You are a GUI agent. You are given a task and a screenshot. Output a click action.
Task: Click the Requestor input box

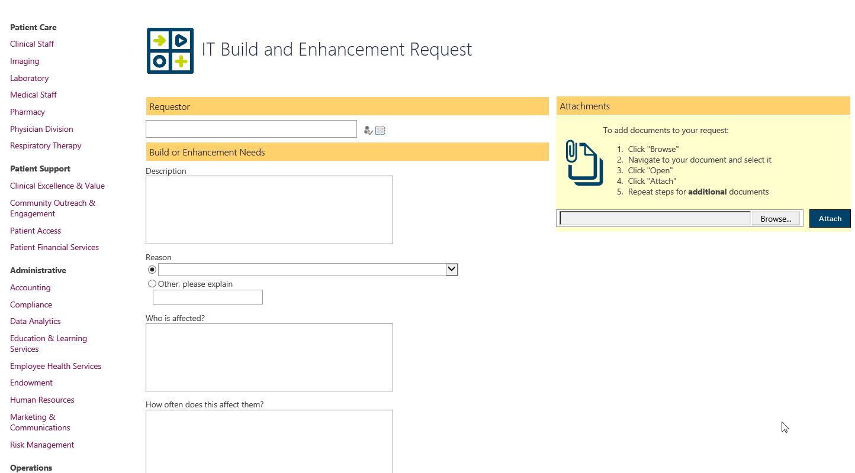pos(251,128)
